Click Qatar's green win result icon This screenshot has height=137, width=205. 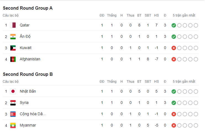[x=174, y=25]
